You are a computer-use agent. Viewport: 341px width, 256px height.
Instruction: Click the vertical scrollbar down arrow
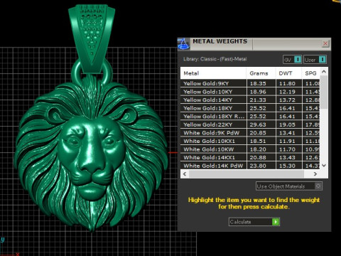point(324,166)
